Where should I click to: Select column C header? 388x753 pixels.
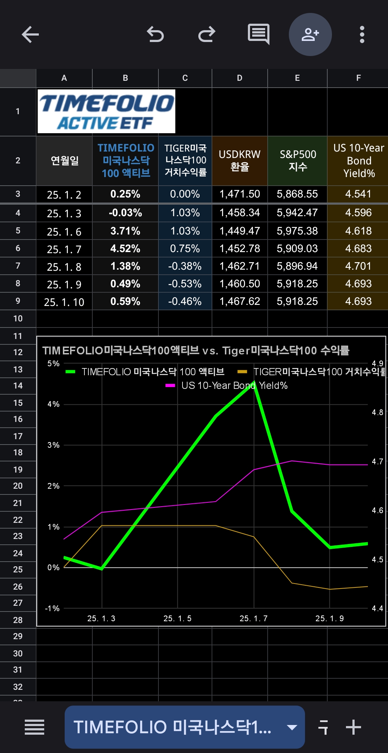click(185, 78)
